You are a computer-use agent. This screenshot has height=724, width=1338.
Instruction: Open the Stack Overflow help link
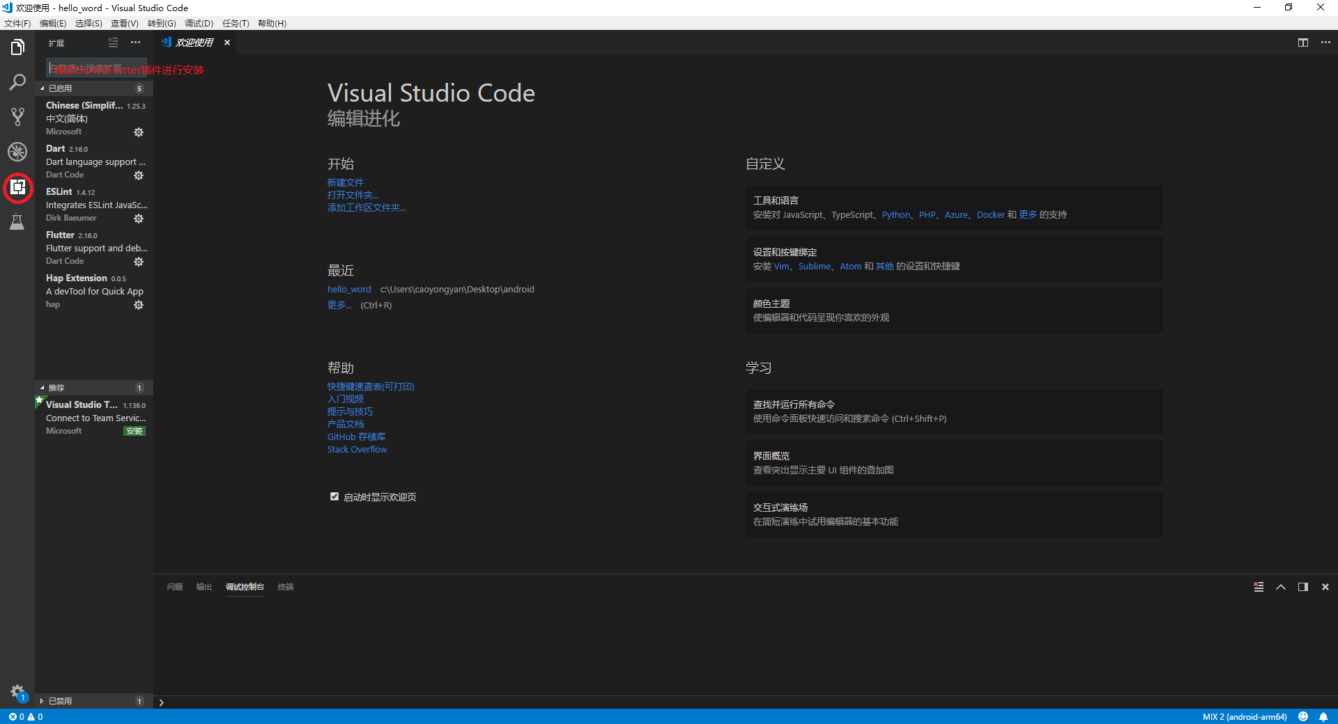click(x=357, y=449)
